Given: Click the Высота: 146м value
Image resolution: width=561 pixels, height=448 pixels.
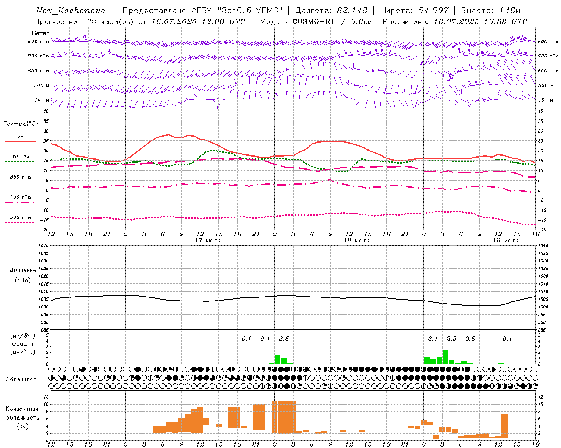Looking at the screenshot, I should click(491, 10).
